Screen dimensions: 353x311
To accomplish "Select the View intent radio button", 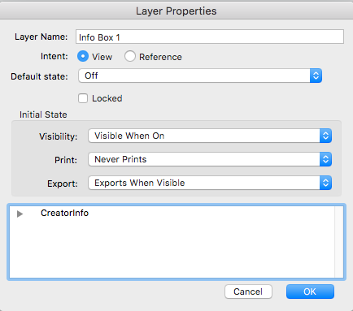I will 83,57.
